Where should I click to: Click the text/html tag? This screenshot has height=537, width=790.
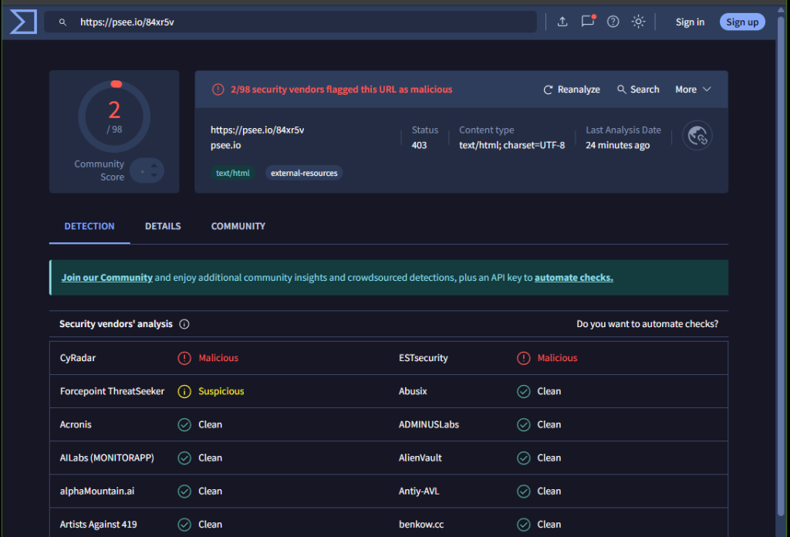[233, 173]
